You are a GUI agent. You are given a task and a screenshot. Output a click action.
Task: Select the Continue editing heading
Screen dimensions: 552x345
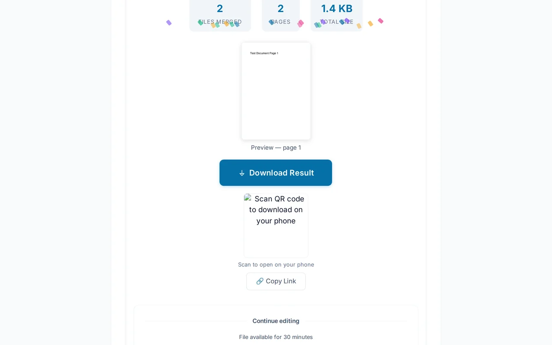click(276, 321)
